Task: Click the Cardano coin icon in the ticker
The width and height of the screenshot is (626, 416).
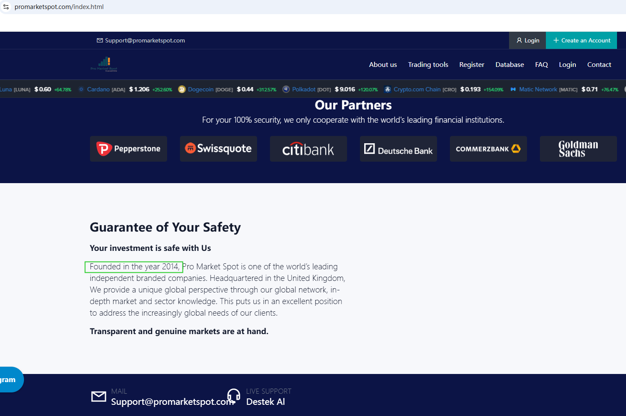Action: (81, 89)
